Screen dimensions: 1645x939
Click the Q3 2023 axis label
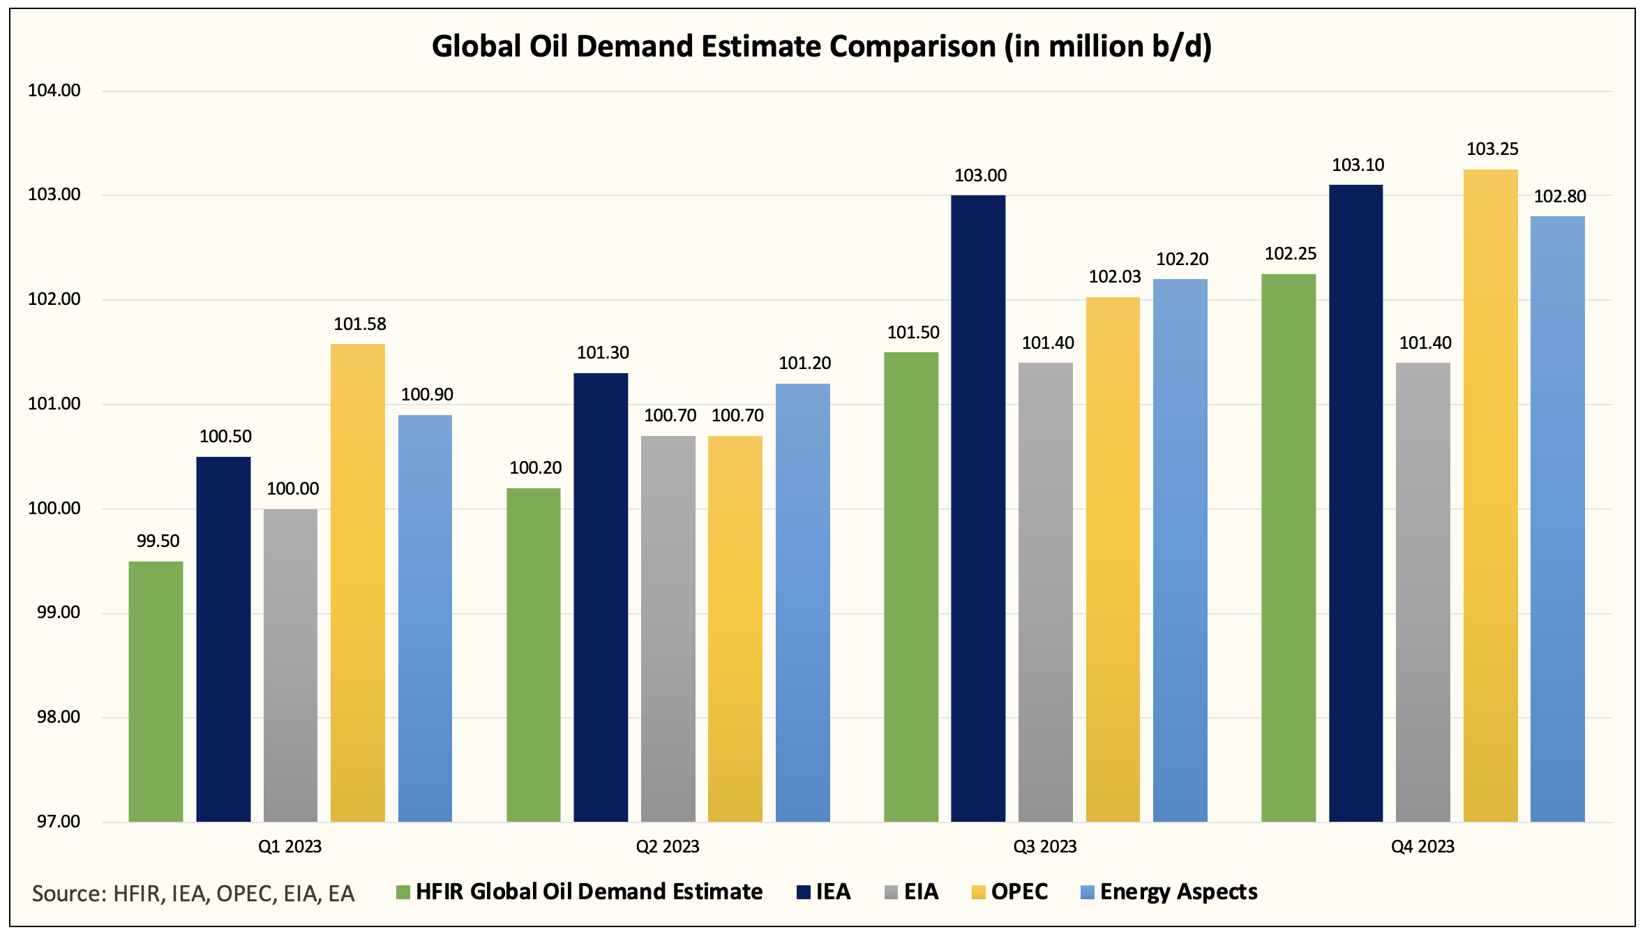(1045, 847)
